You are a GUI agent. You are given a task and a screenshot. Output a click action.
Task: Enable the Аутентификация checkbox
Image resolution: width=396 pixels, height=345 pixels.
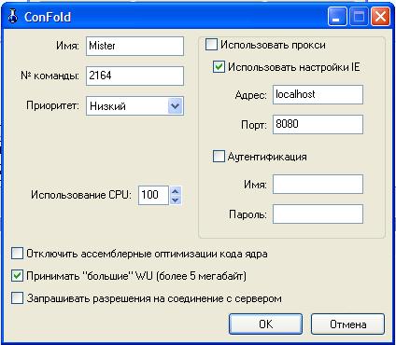tap(219, 157)
